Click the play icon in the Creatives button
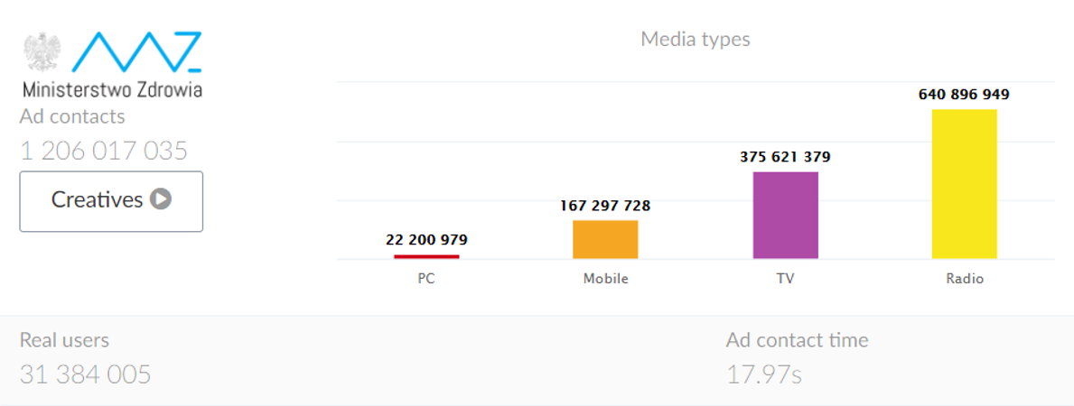This screenshot has width=1074, height=406. tap(161, 199)
